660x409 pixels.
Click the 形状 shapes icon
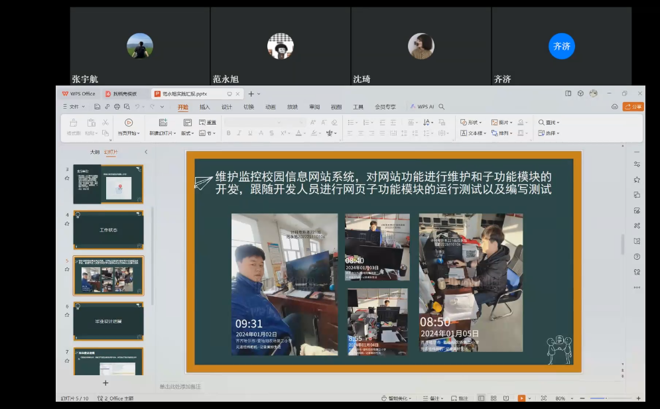pyautogui.click(x=464, y=123)
